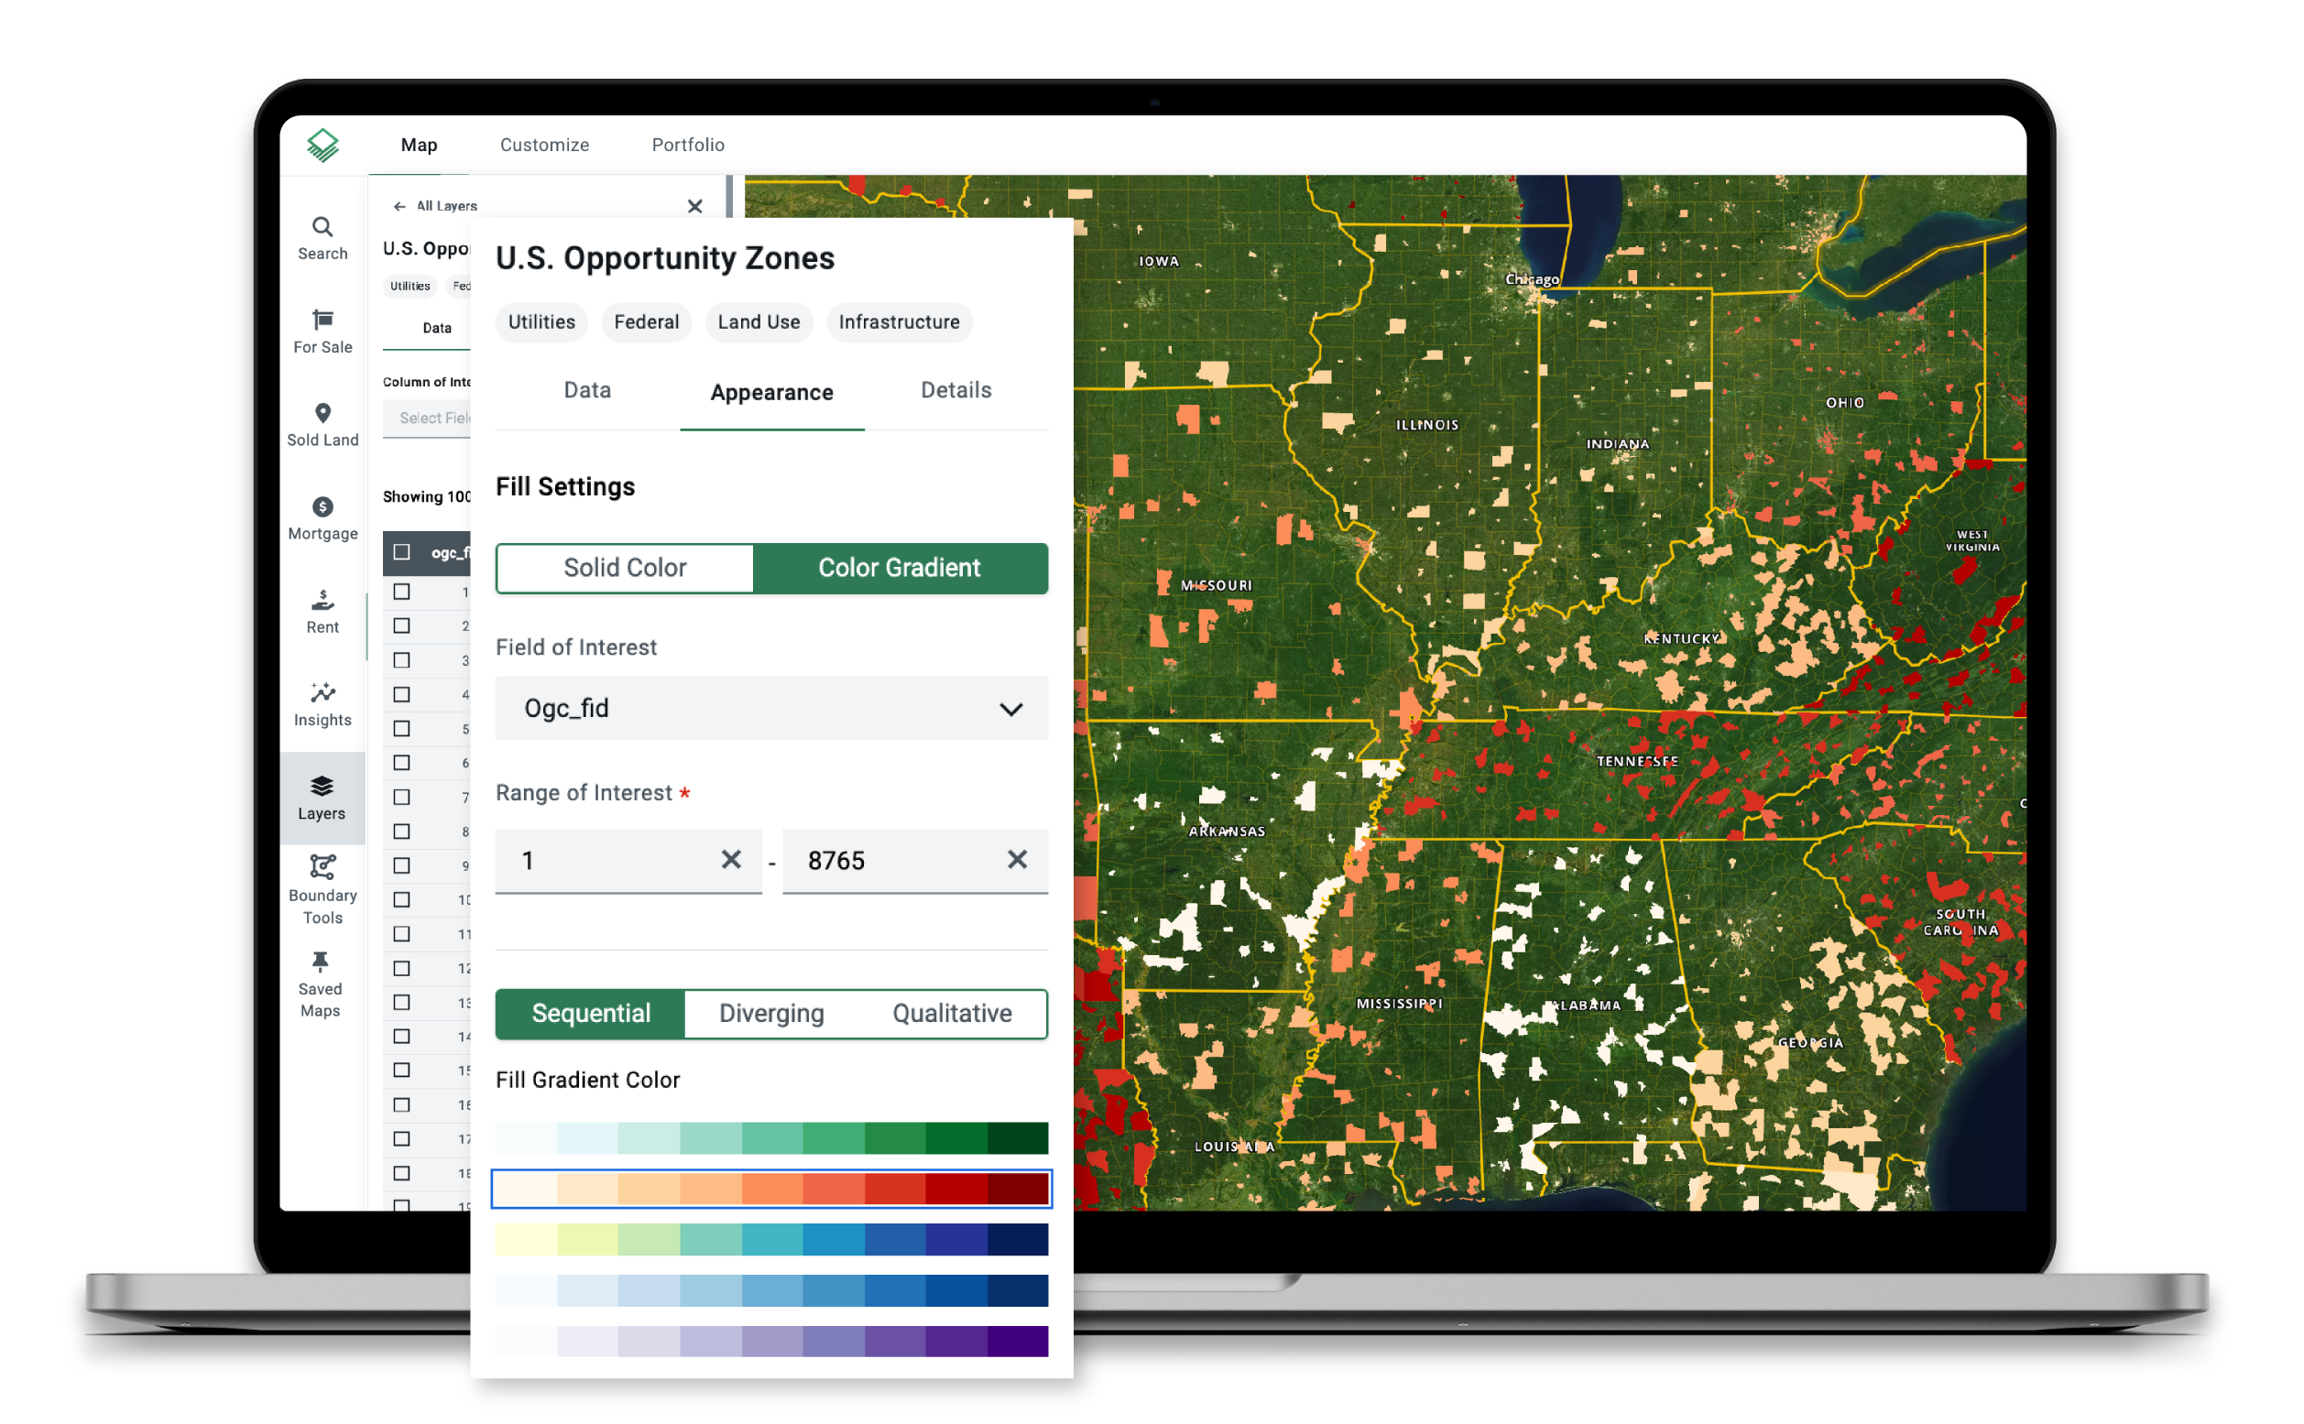Expand the dropdown chevron beside Ogc_fid

(1010, 709)
